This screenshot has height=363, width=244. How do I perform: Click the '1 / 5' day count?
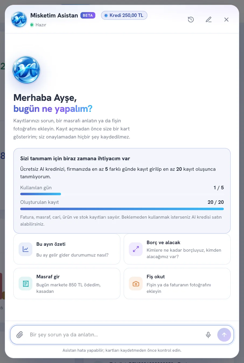click(x=219, y=188)
